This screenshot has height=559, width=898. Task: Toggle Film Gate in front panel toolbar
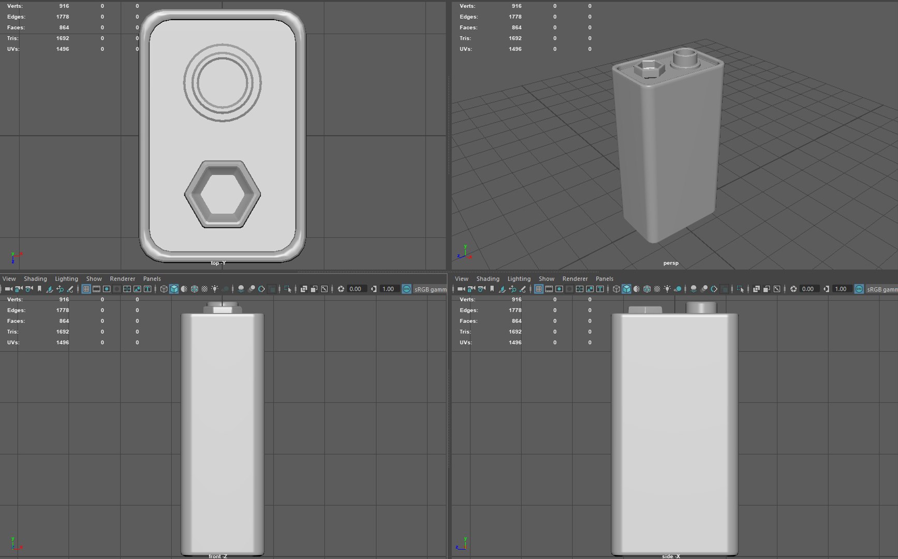(96, 289)
